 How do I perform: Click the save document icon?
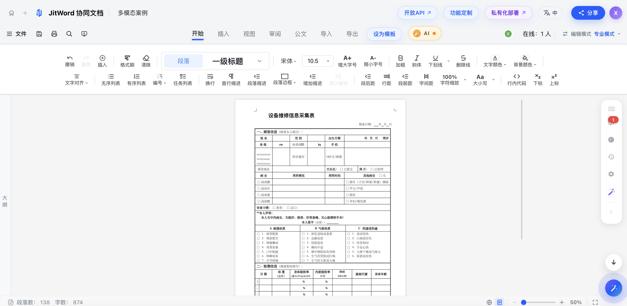(39, 34)
